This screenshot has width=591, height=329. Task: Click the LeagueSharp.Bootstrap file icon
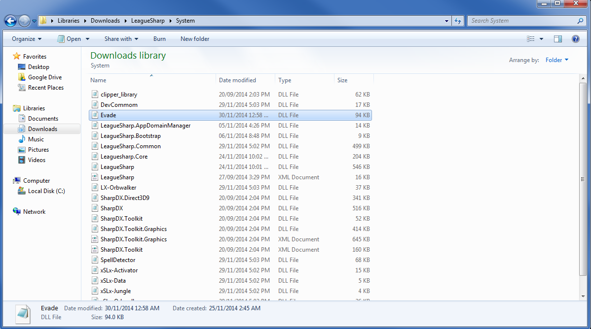pos(95,135)
